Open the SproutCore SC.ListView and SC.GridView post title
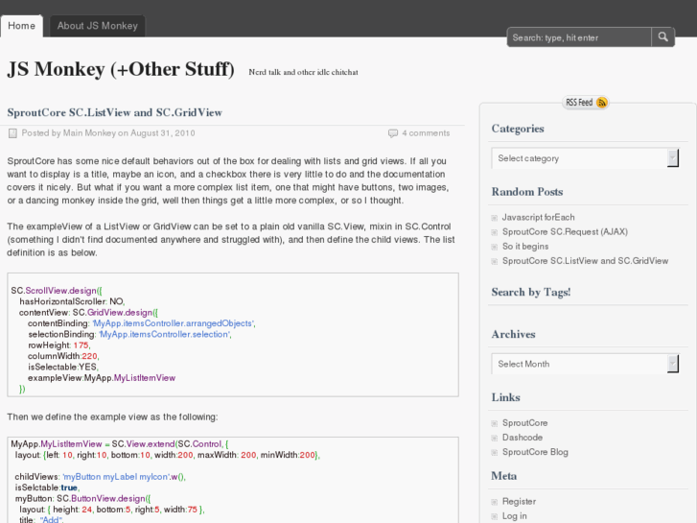697x523 pixels. 115,112
